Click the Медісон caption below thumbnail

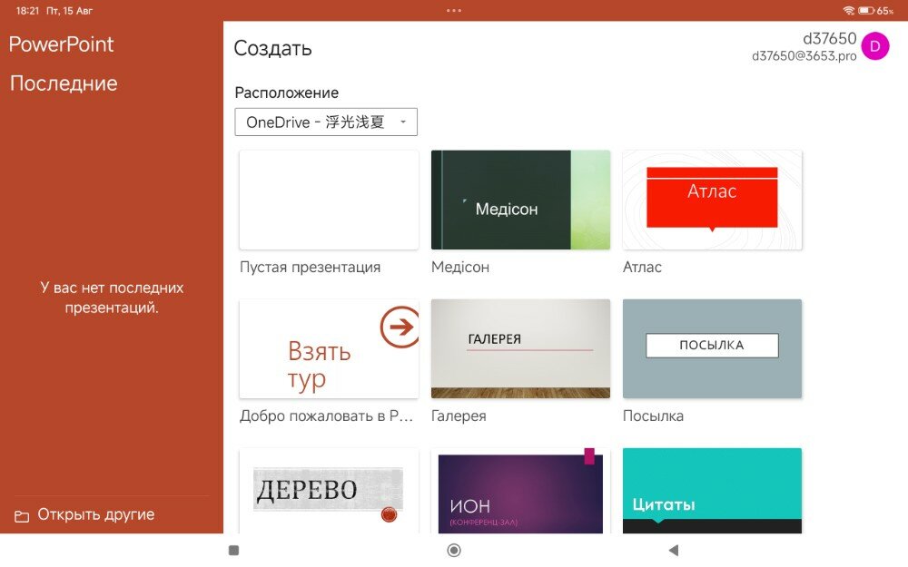[460, 268]
